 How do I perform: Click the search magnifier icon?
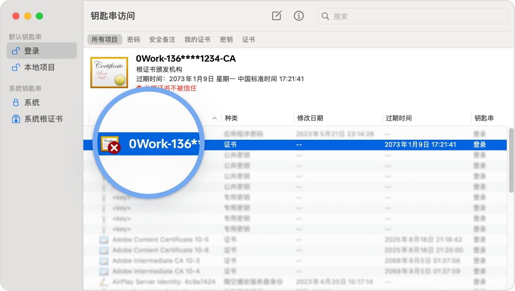tap(326, 16)
